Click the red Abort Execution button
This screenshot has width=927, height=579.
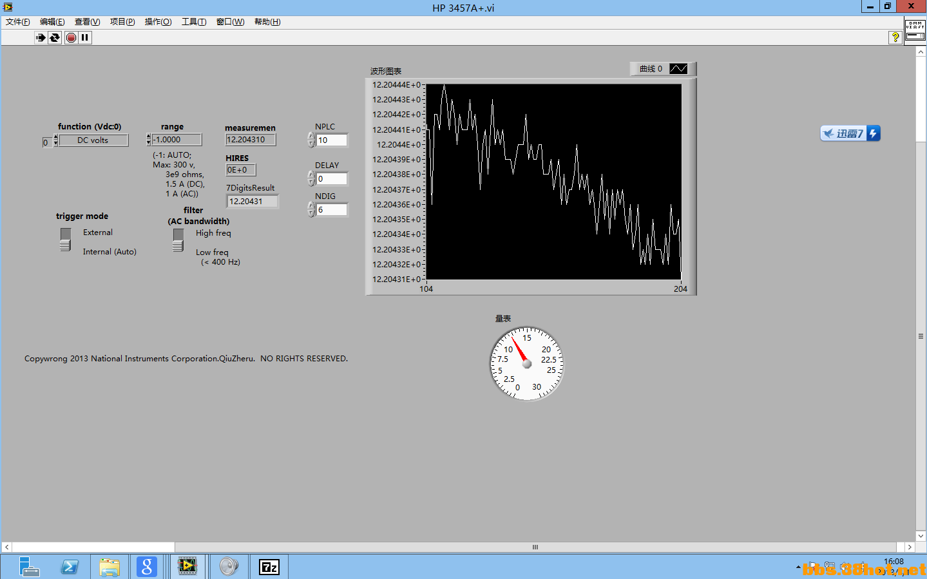(x=71, y=37)
